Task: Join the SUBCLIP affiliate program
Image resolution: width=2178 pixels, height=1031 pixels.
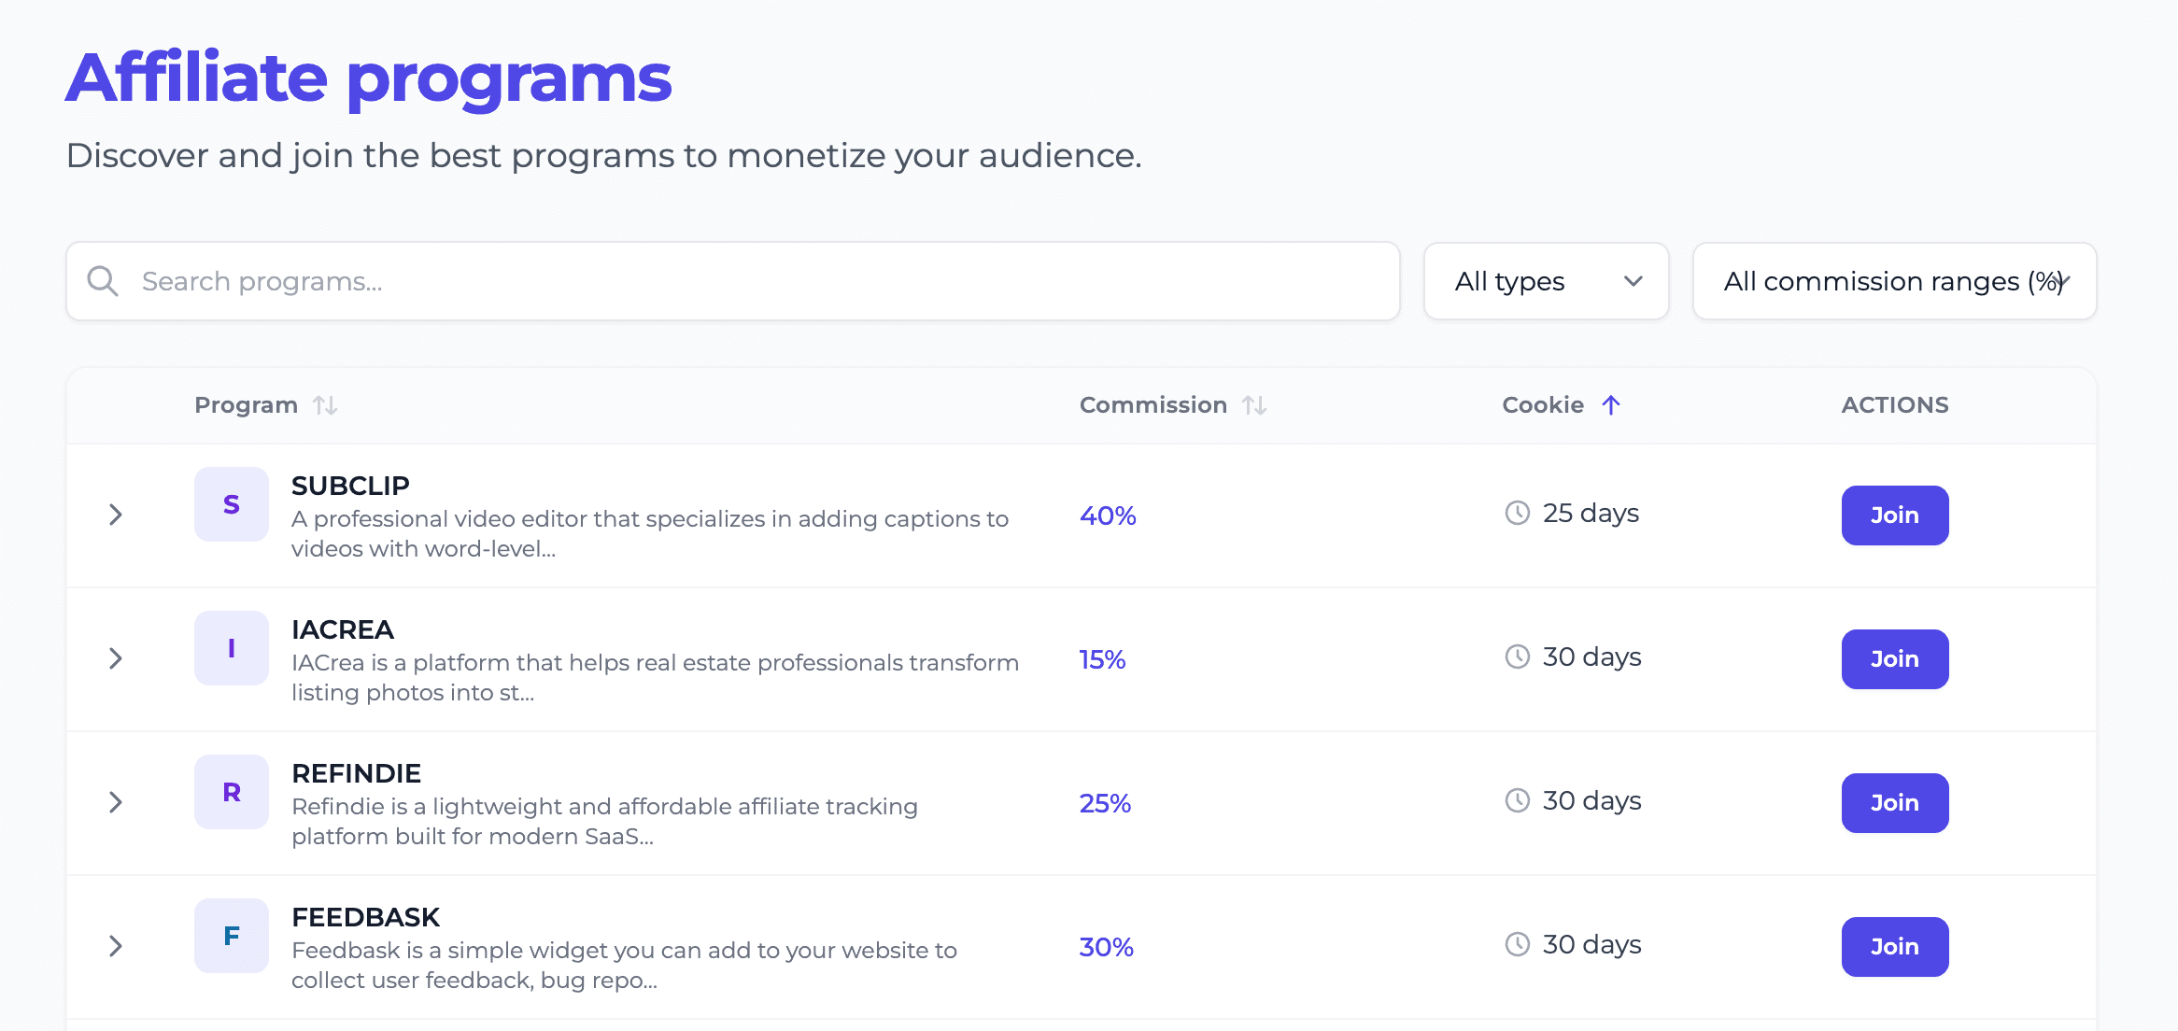Action: [1894, 514]
